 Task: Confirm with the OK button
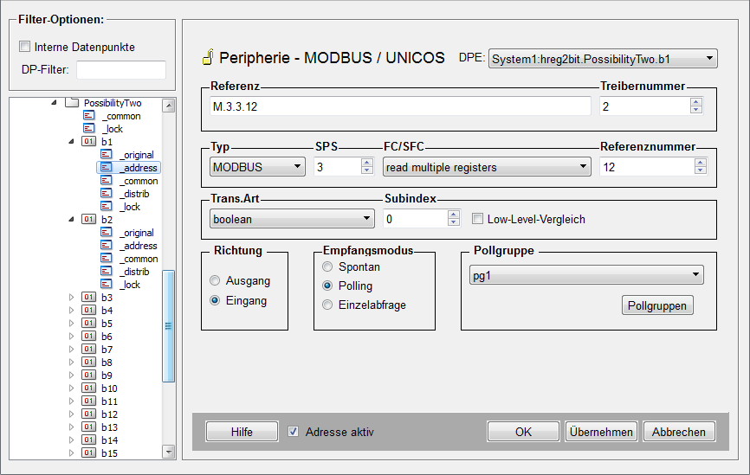pyautogui.click(x=523, y=432)
